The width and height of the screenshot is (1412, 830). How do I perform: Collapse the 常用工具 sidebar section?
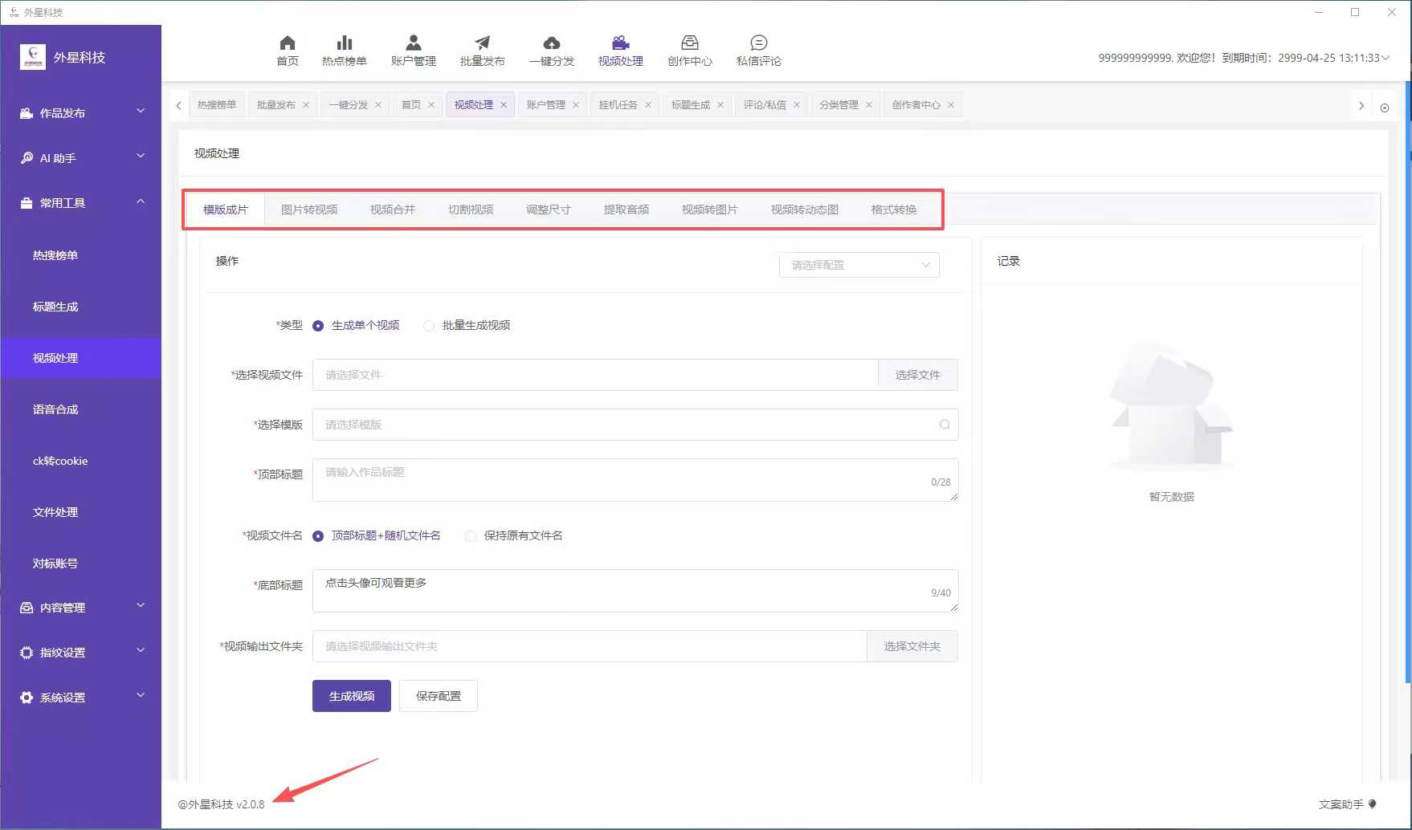80,203
